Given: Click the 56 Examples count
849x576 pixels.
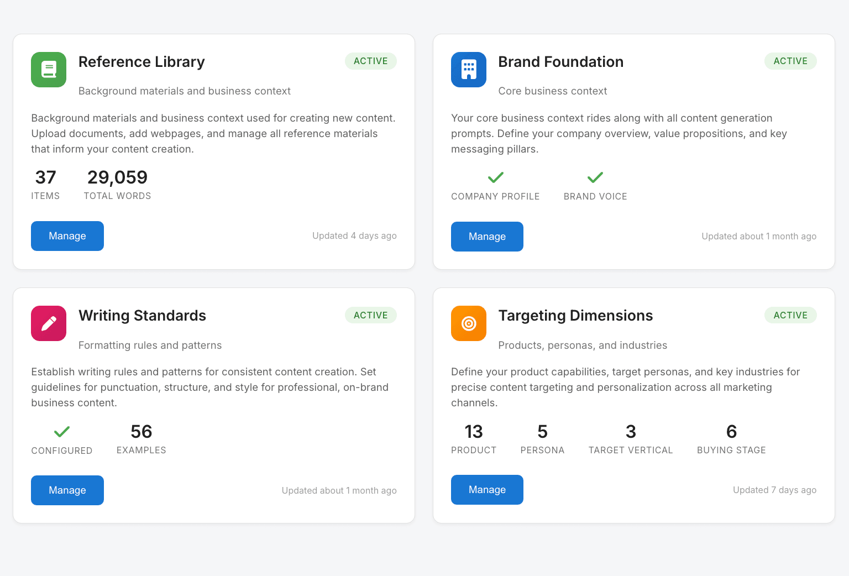Looking at the screenshot, I should coord(141,432).
